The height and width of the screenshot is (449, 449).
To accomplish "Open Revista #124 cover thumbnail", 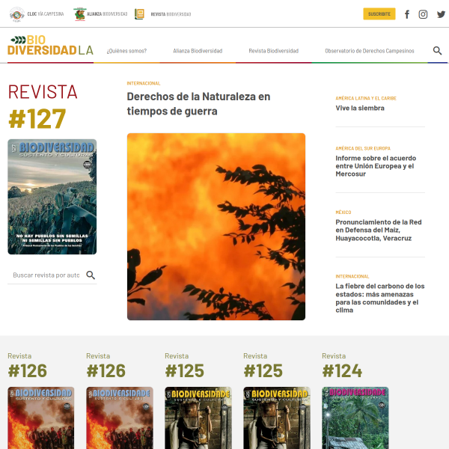I will [355, 418].
